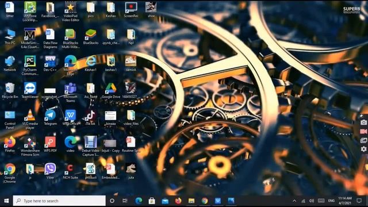The width and height of the screenshot is (368, 207).
Task: Open the VideoPad Video Editor shortcut
Action: click(70, 11)
